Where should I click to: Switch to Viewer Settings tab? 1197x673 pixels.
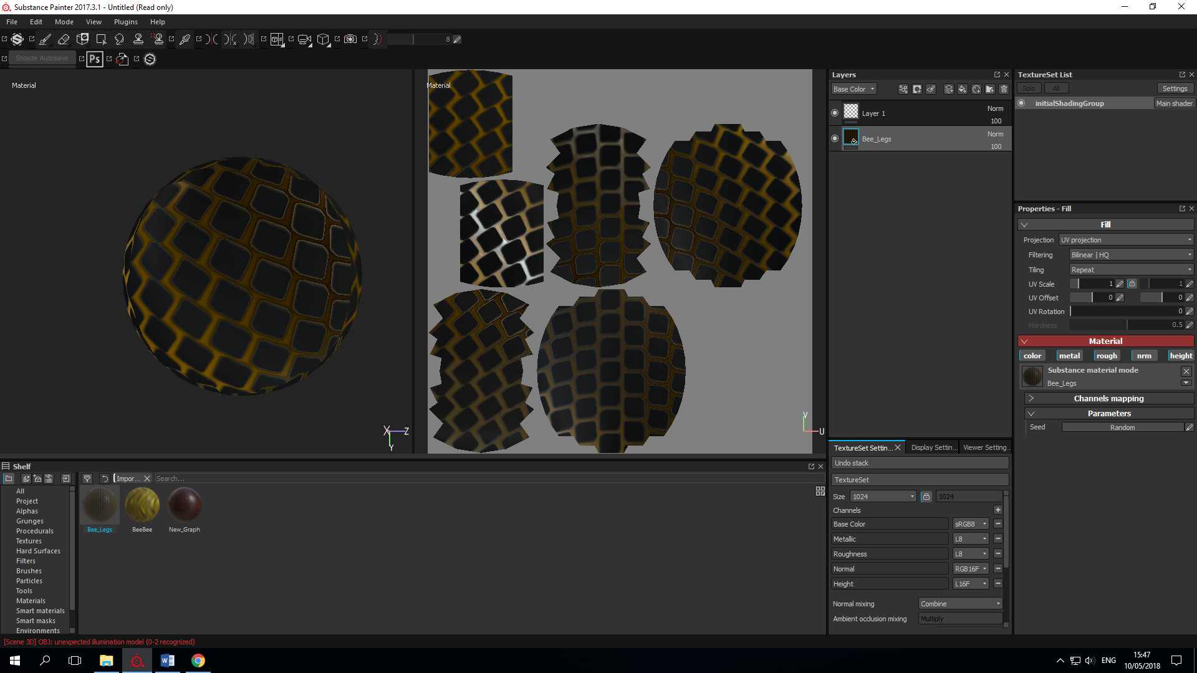986,447
